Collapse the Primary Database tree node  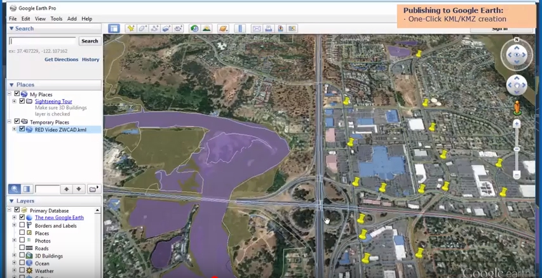pos(10,210)
